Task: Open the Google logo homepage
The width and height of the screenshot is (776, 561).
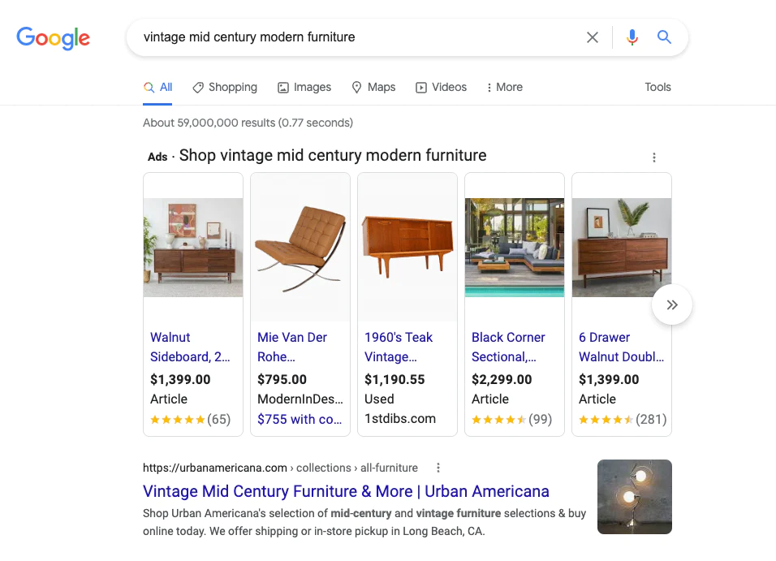Action: pos(54,37)
